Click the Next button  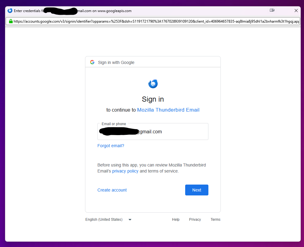tap(197, 190)
